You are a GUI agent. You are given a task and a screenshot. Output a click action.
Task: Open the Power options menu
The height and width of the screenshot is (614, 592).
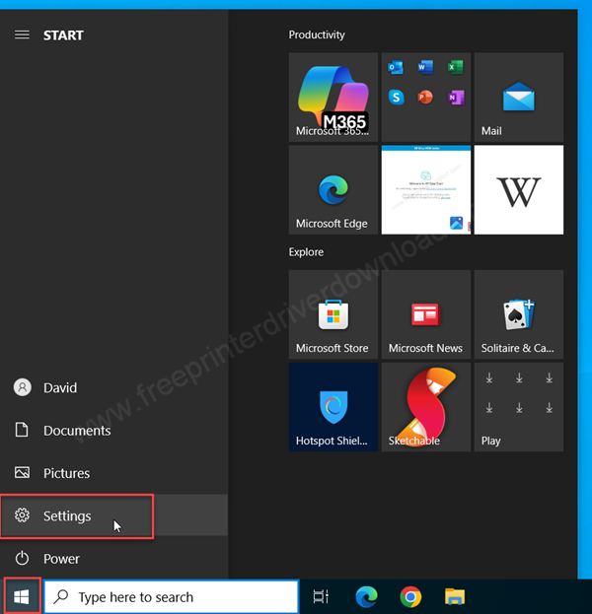[x=60, y=559]
